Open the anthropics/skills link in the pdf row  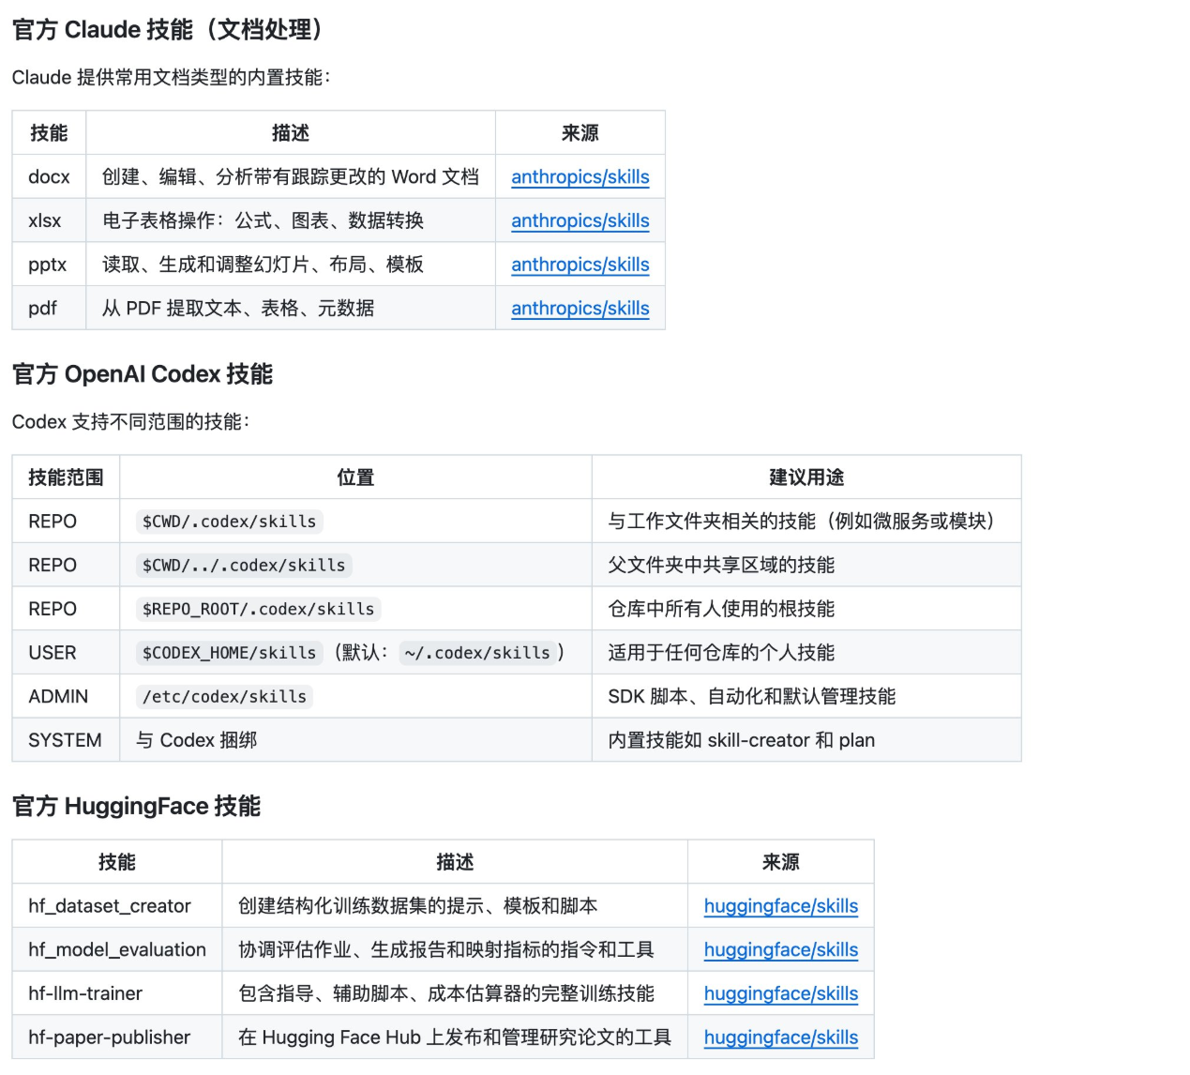(580, 308)
